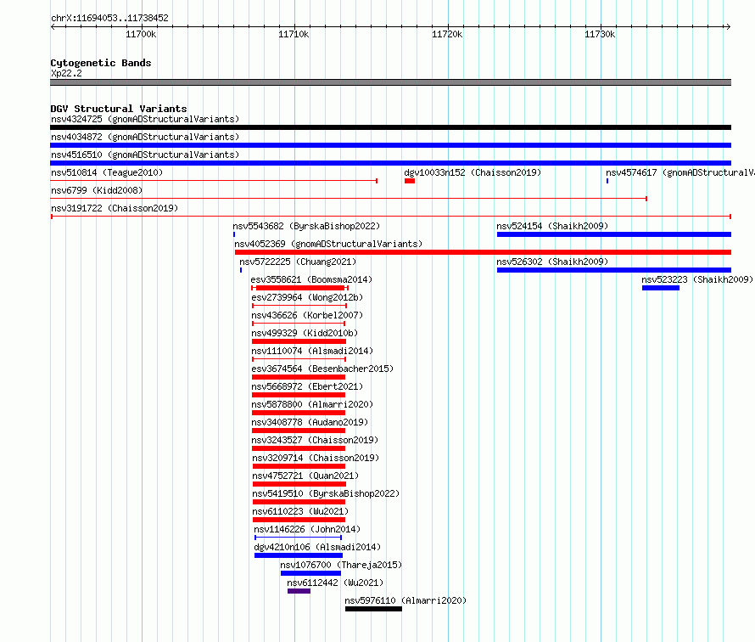The height and width of the screenshot is (642, 755).
Task: Open nsv523223 (Shaikh2009) label
Action: click(697, 279)
